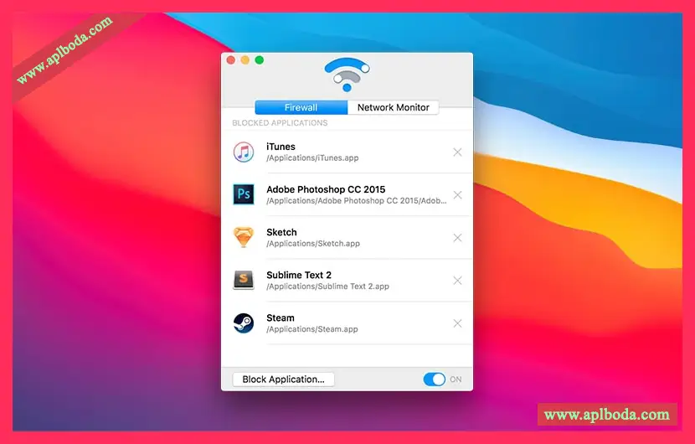695x444 pixels.
Task: Click the Steam app icon
Action: click(x=243, y=323)
